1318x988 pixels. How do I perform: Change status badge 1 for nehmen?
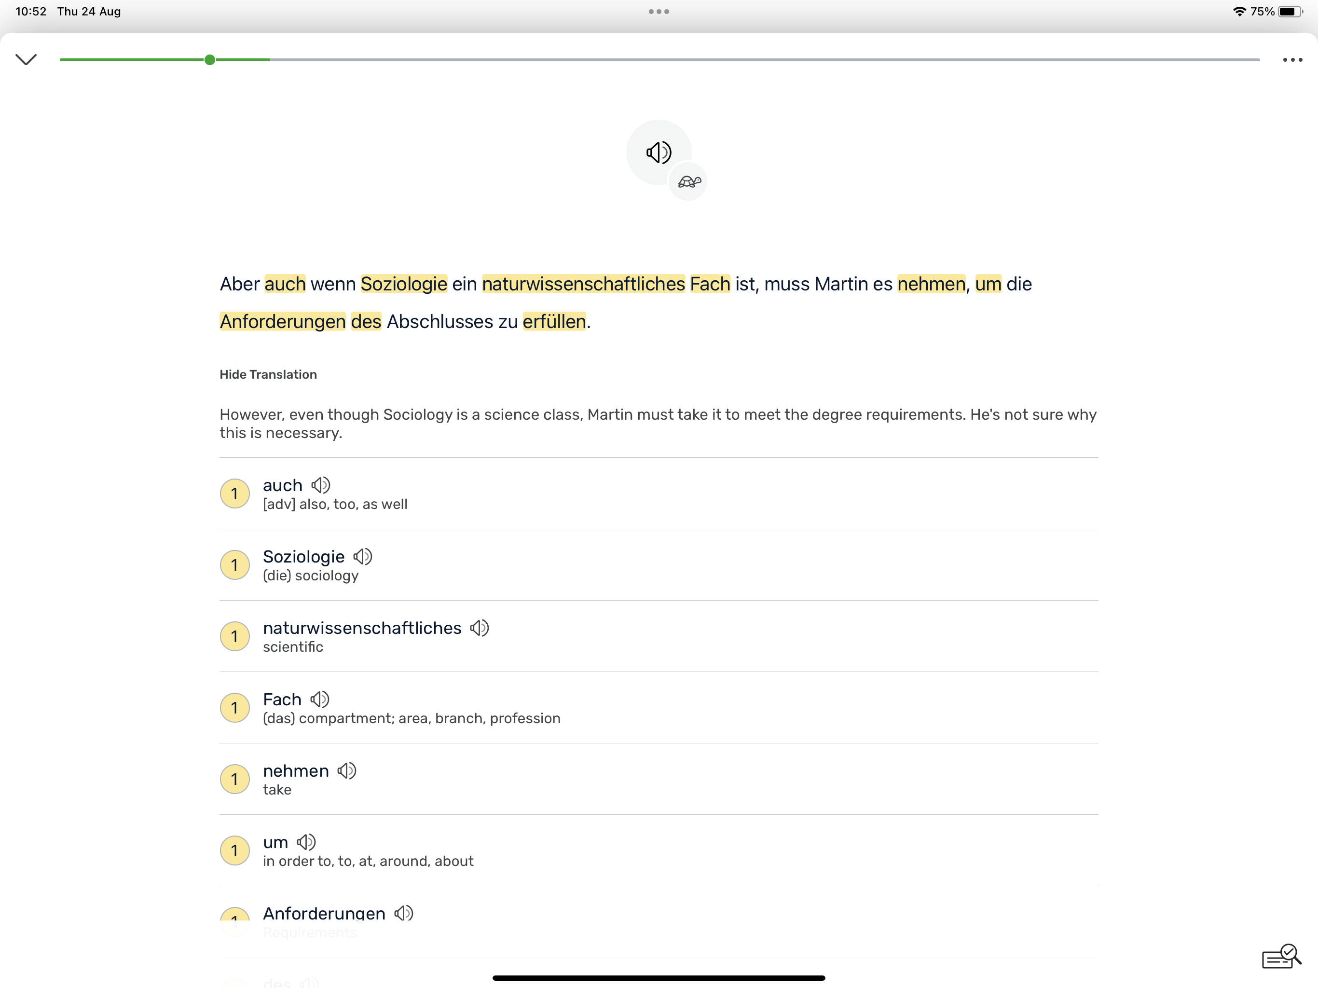tap(235, 779)
